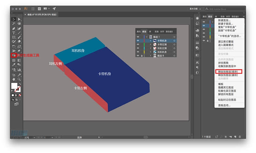Click the None (red slash) color button
Viewport: 256px width, 153px height.
tap(20, 95)
